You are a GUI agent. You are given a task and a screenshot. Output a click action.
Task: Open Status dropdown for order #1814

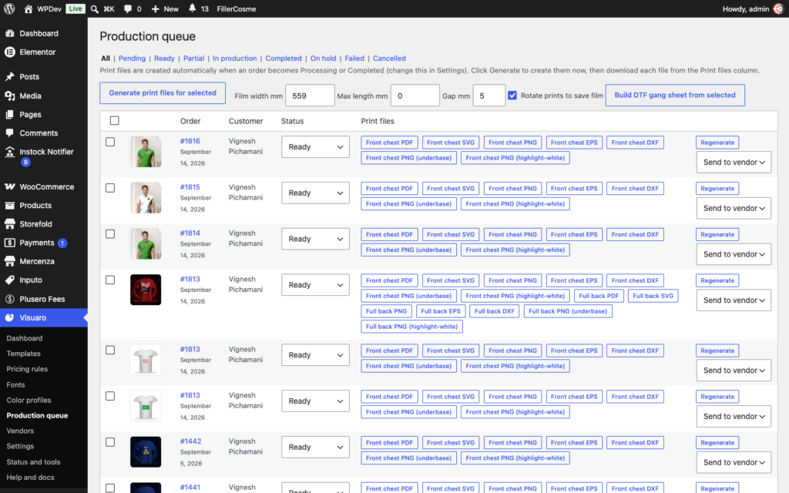click(x=315, y=239)
